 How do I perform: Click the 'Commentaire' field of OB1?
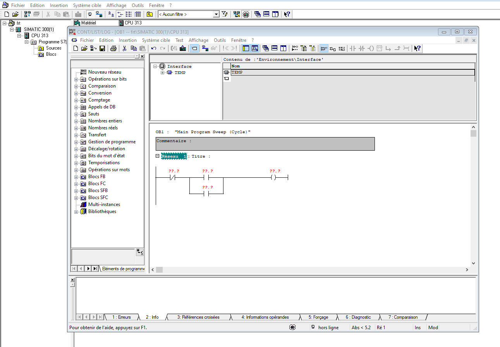265,144
